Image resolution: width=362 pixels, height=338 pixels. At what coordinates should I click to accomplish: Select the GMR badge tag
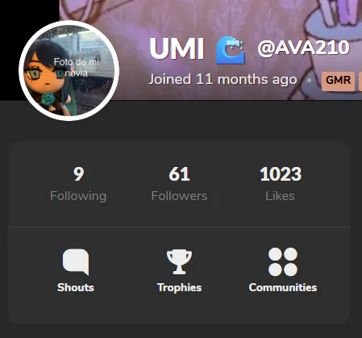tap(338, 81)
